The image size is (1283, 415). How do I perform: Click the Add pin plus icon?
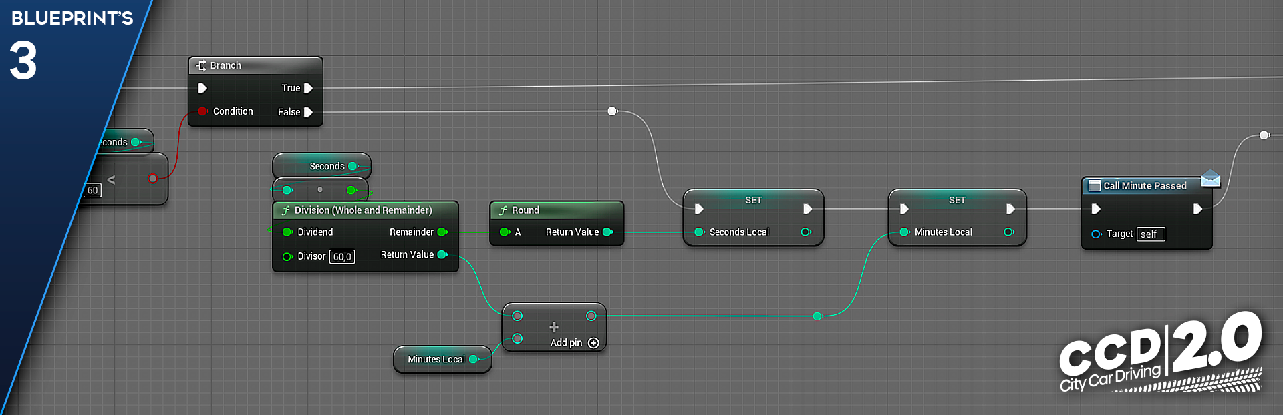[593, 343]
